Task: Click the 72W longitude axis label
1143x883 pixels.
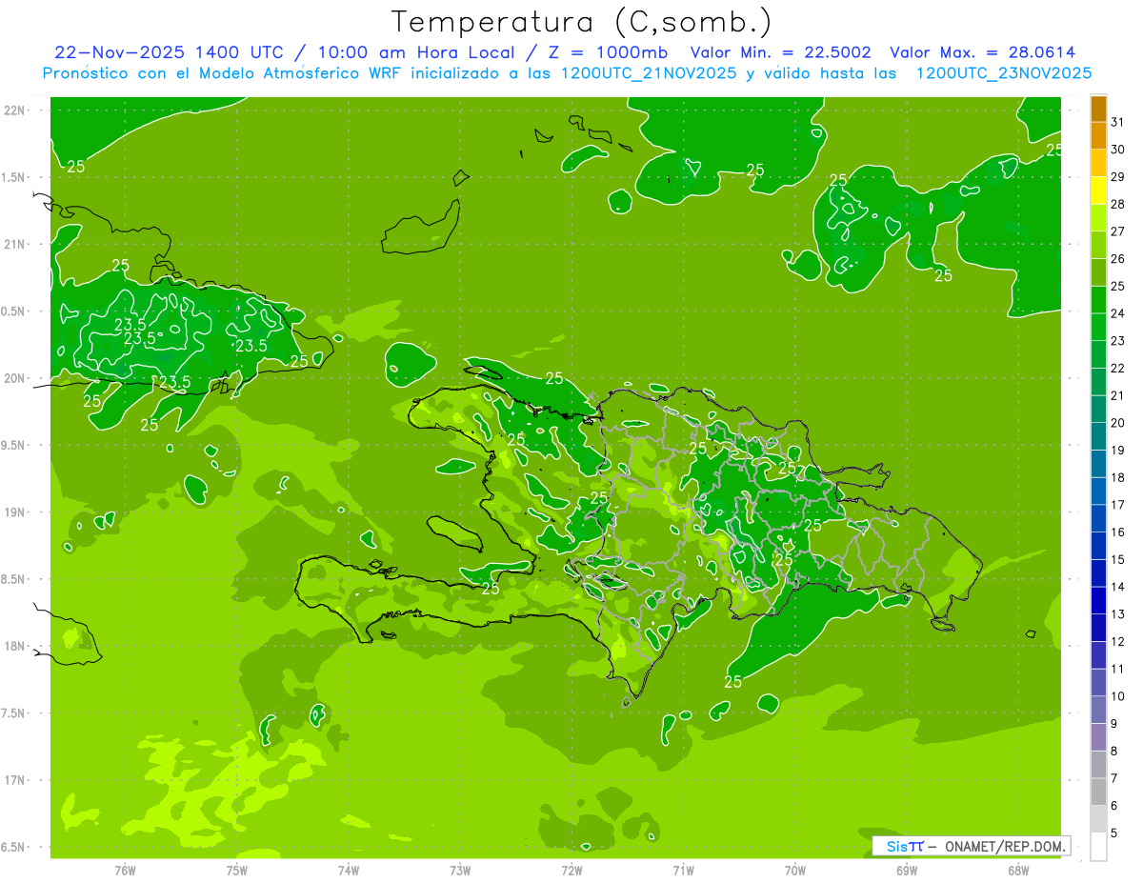Action: click(x=571, y=871)
